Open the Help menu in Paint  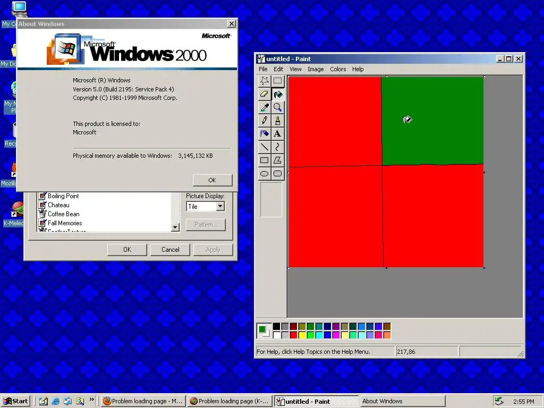click(358, 69)
